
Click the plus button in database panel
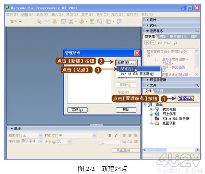147,43
